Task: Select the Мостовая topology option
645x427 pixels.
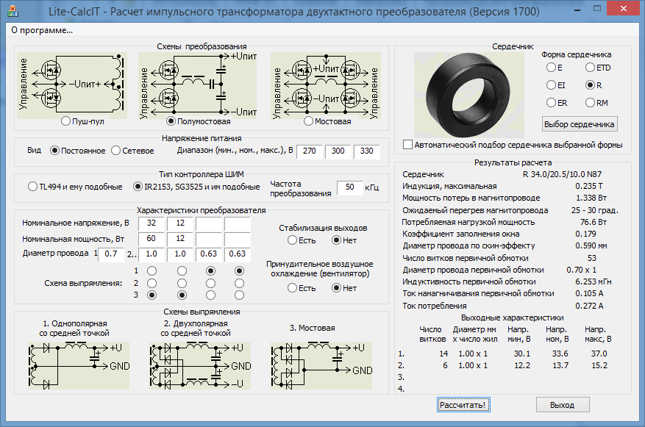Action: (x=309, y=121)
